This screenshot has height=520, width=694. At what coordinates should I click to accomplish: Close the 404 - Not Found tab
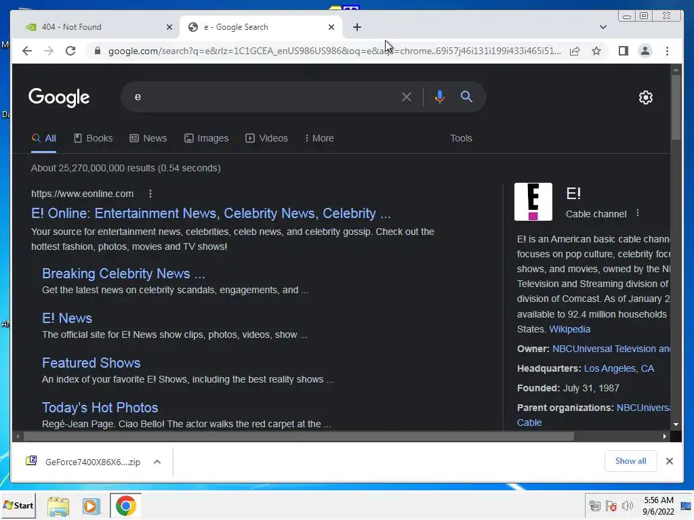[169, 27]
